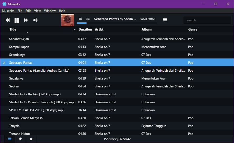Viewport: 234px width, 143px height.
Task: Open the Help menu
Action: coord(62,11)
